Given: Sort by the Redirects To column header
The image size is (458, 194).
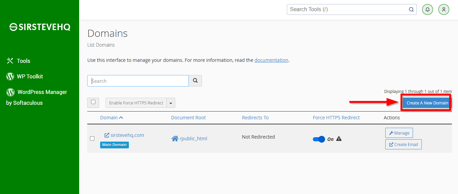Looking at the screenshot, I should click(x=255, y=118).
